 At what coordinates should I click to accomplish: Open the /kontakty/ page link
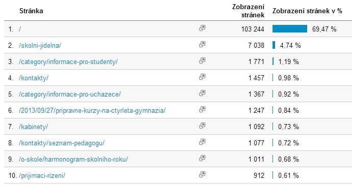pyautogui.click(x=34, y=78)
